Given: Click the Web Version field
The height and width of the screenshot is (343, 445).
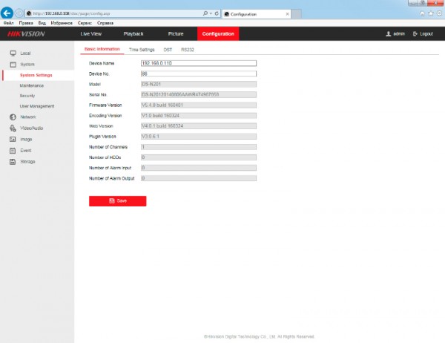Looking at the screenshot, I should click(199, 126).
